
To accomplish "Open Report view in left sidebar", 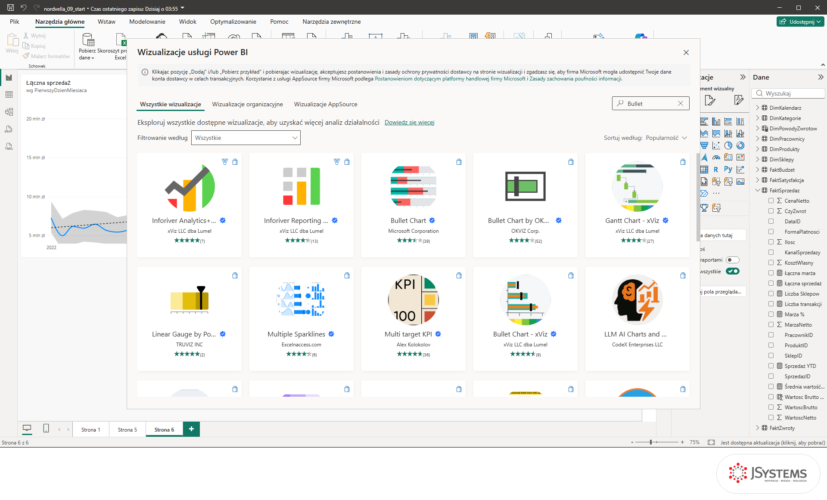I will click(x=9, y=77).
